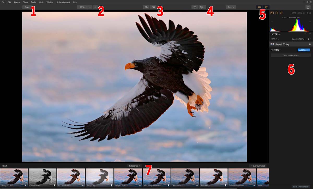Open the Skylum Account menu
The image size is (313, 189).
click(x=63, y=2)
